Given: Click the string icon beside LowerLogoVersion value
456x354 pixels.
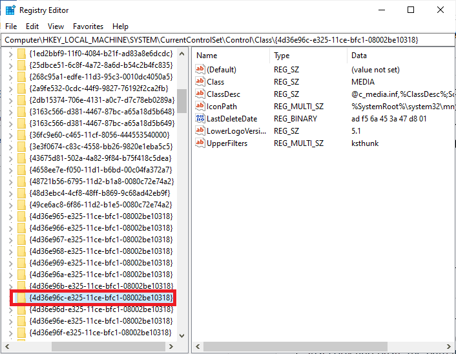Looking at the screenshot, I should click(200, 130).
